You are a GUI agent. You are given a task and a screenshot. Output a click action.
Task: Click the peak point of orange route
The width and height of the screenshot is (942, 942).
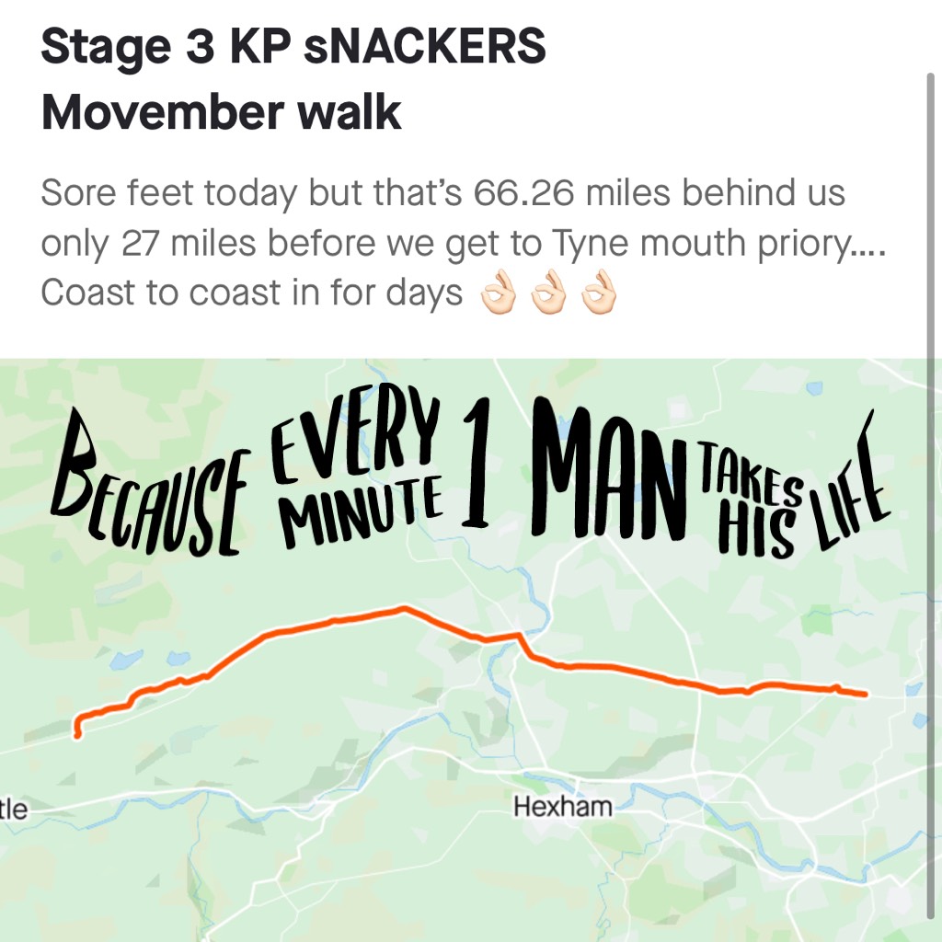(404, 608)
